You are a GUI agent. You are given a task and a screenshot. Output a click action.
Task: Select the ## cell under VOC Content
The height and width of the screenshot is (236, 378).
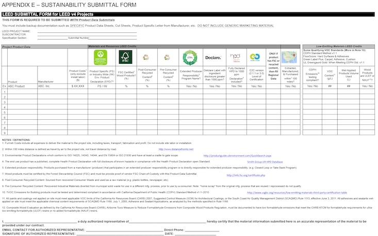click(x=330, y=86)
